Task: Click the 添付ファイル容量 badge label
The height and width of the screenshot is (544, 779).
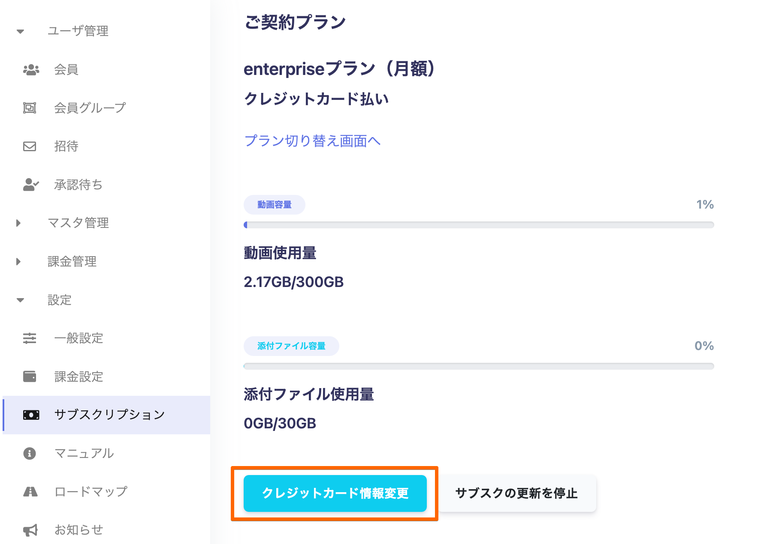Action: click(291, 346)
